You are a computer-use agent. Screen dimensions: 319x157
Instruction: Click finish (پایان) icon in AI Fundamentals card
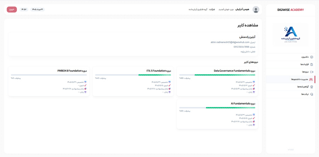point(254,125)
